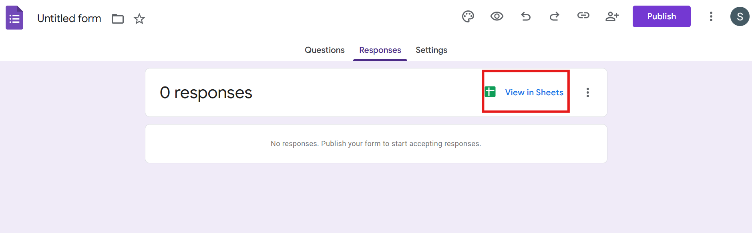Viewport: 752px width, 233px height.
Task: Click the green Sheets icon
Action: (x=490, y=92)
